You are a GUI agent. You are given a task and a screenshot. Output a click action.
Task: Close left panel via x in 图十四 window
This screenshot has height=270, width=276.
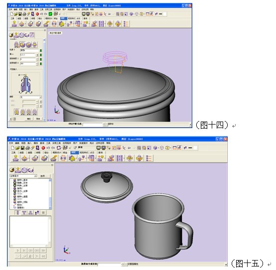coord(44,30)
